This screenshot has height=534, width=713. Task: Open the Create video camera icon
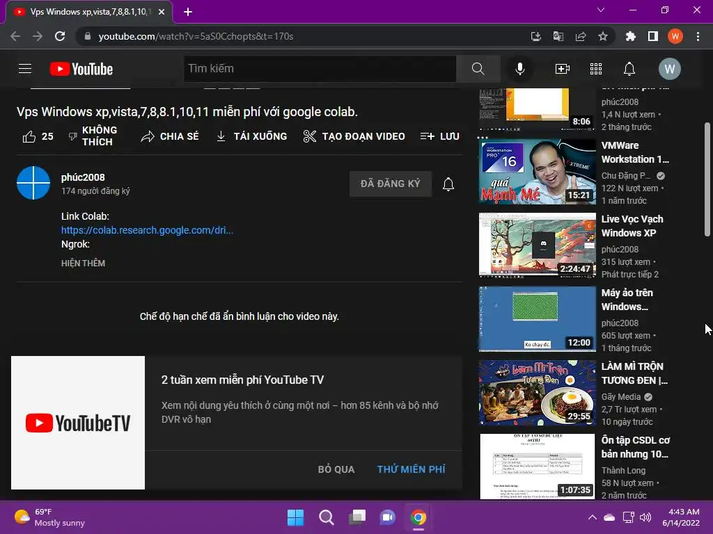click(x=563, y=69)
